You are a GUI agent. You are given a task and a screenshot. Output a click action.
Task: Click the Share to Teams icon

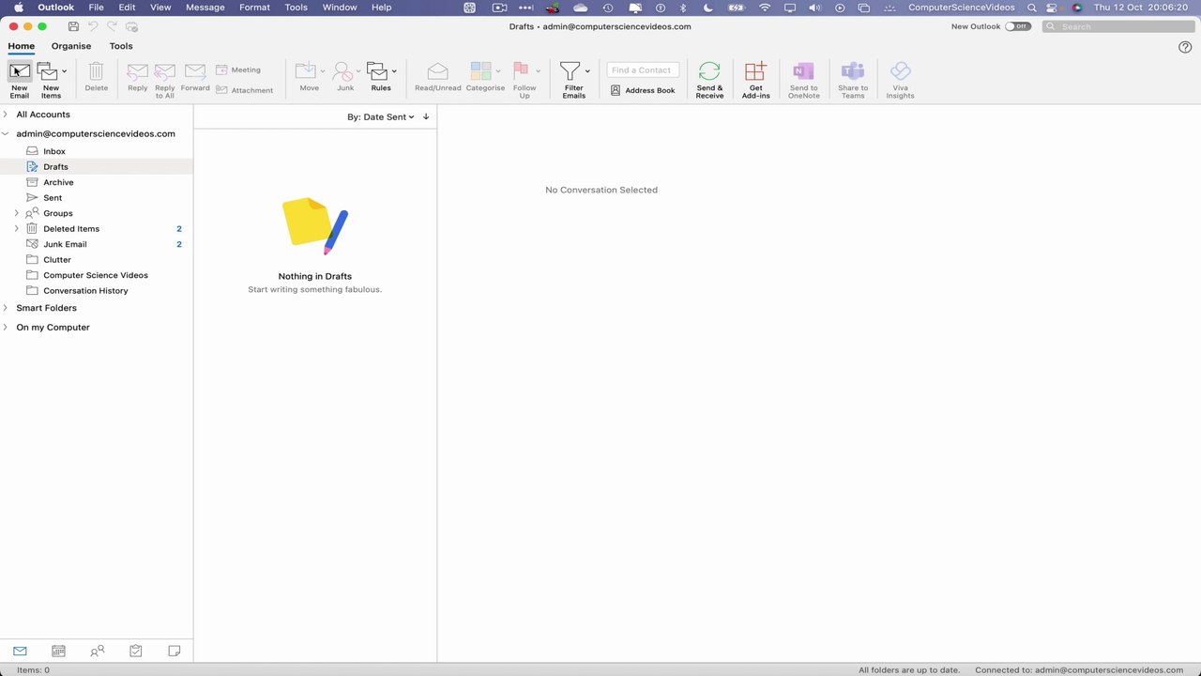click(x=853, y=71)
